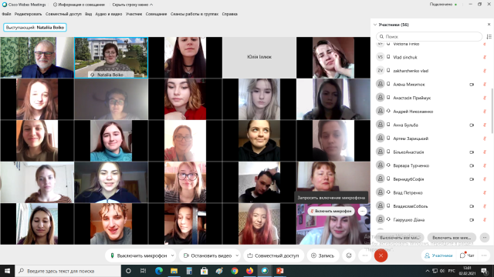Click the ellipsis on the hovered video tile
The height and width of the screenshot is (277, 494).
(362, 211)
